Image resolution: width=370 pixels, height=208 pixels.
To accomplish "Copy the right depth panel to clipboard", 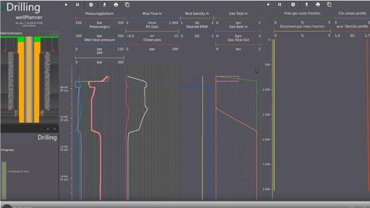I will [x=329, y=4].
